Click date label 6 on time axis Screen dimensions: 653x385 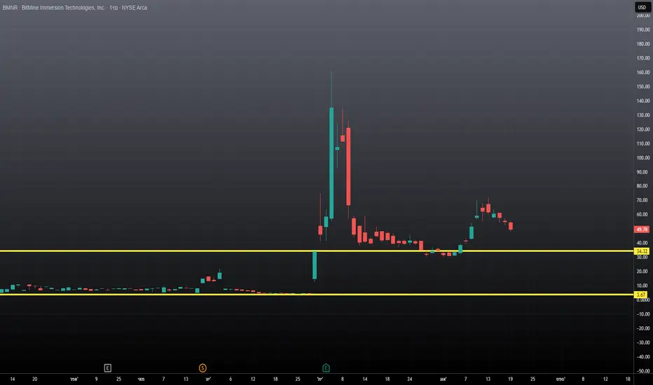[x=231, y=379]
